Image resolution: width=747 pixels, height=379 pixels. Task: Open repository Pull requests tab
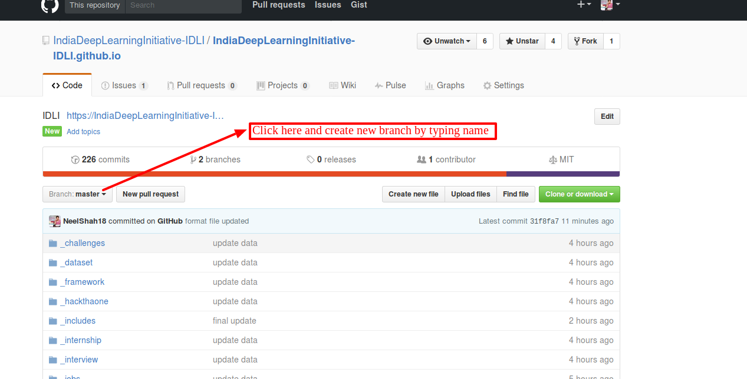point(202,85)
